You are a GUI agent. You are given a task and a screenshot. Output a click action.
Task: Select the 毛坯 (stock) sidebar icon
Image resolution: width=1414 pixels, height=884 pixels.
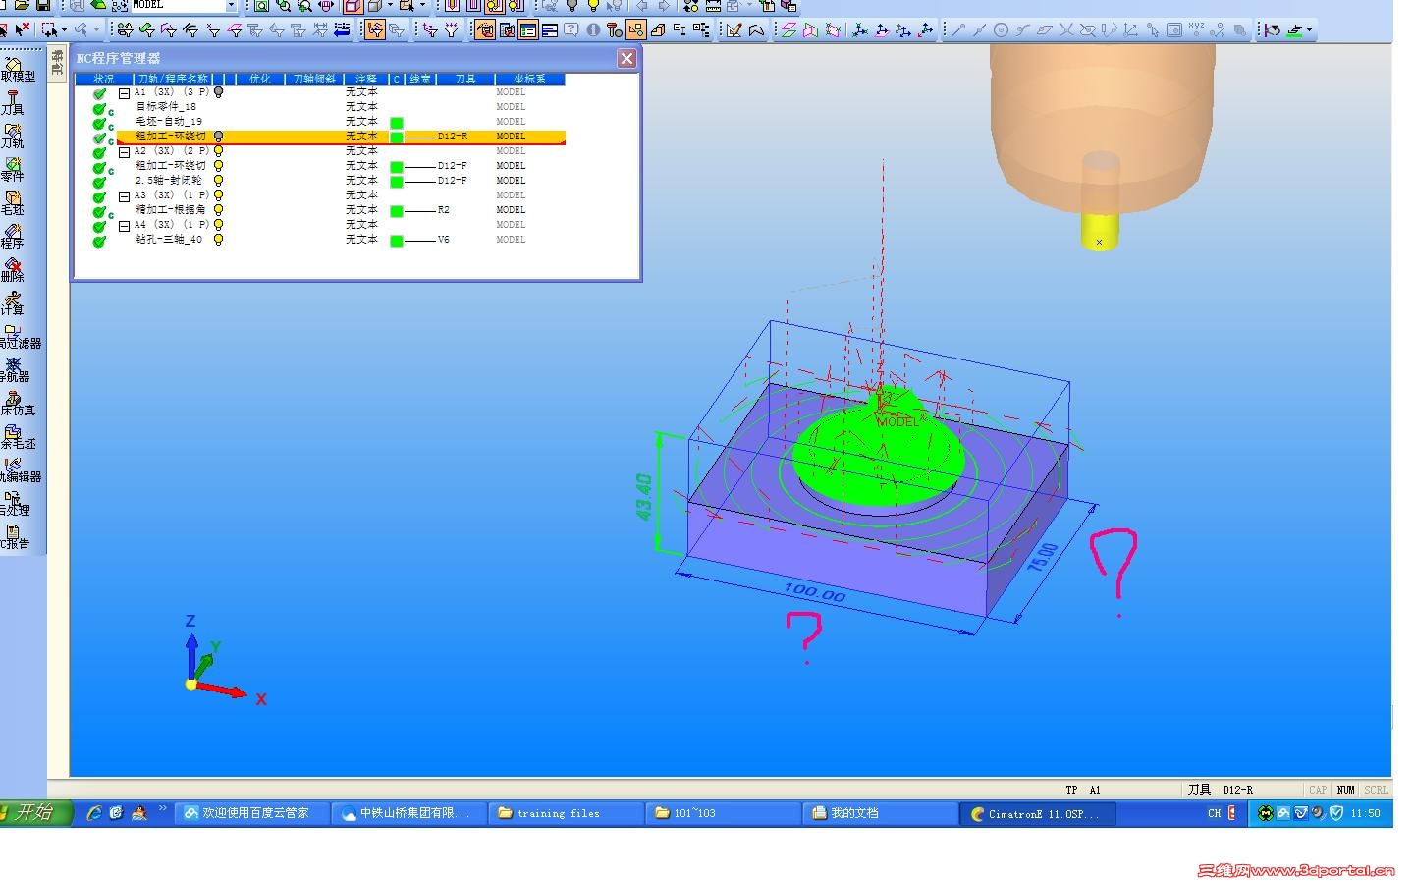[x=13, y=202]
